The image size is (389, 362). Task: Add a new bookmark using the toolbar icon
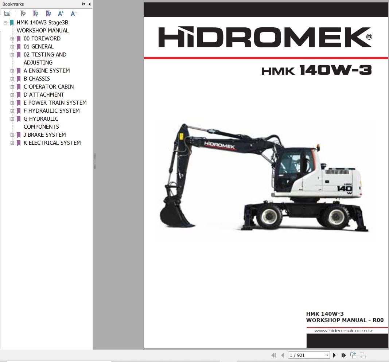tap(36, 13)
